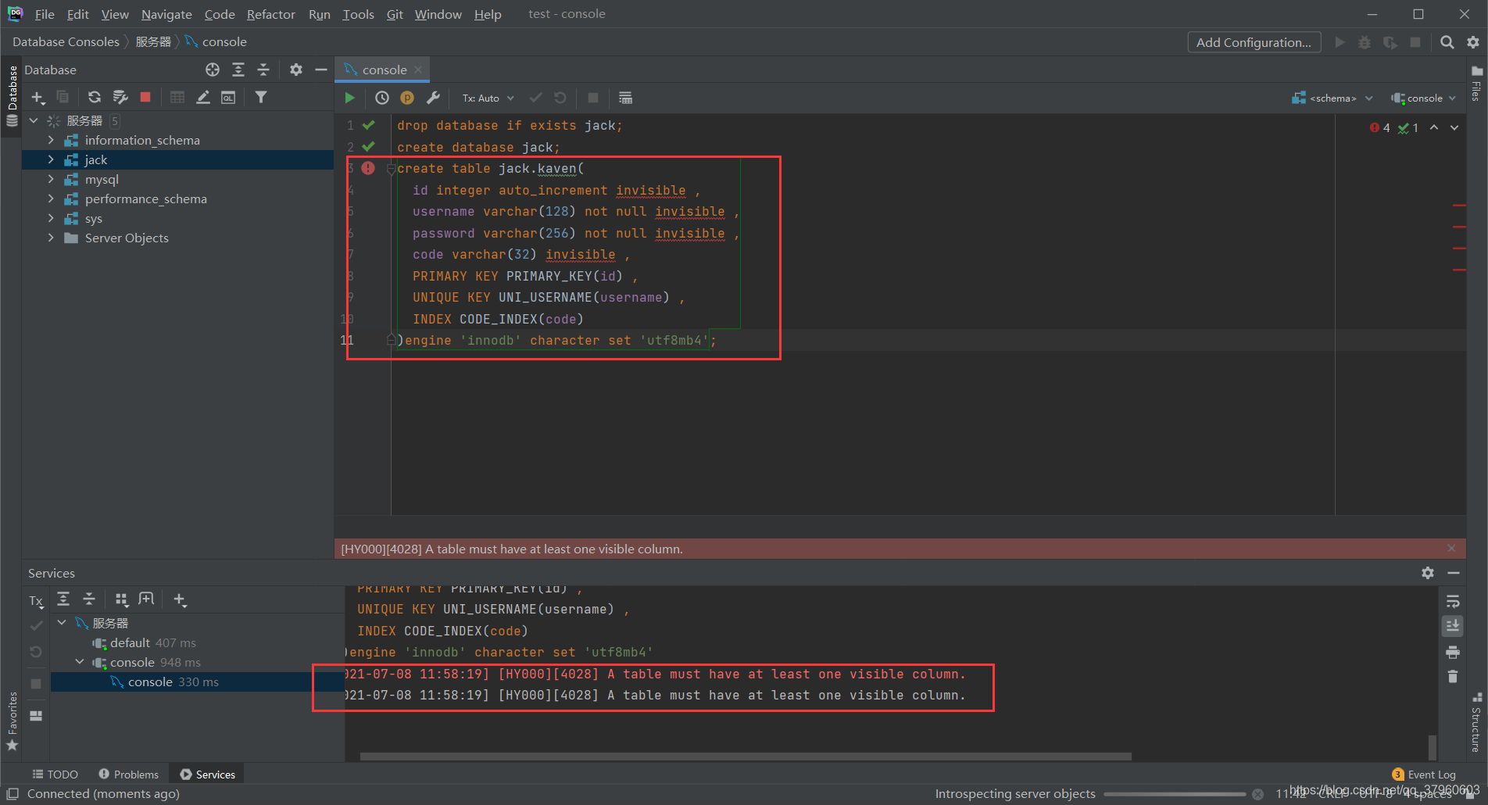The width and height of the screenshot is (1488, 805).
Task: Add new data source plus icon
Action: pyautogui.click(x=38, y=97)
